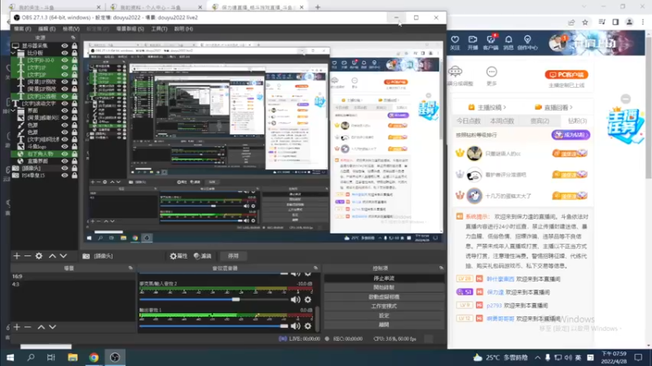This screenshot has height=366, width=652.
Task: Open Chrome three-dot menu
Action: point(643,22)
